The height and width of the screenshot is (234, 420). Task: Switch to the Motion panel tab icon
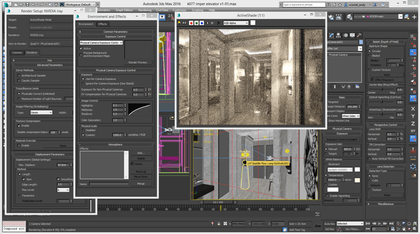[346, 35]
